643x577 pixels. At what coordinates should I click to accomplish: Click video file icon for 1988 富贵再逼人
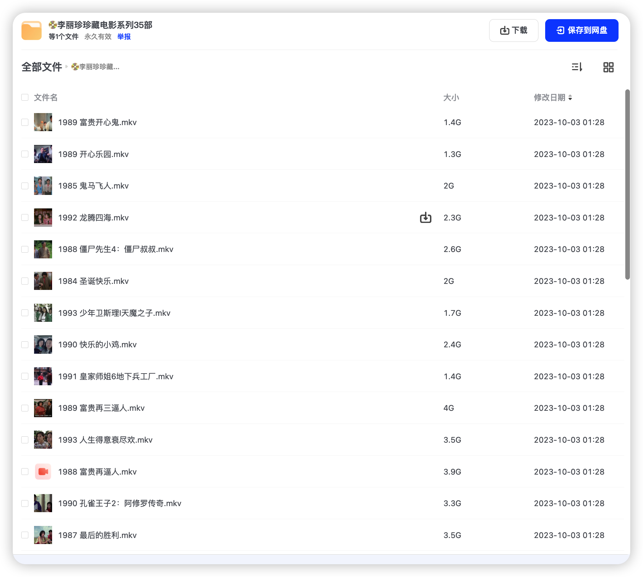(x=43, y=471)
